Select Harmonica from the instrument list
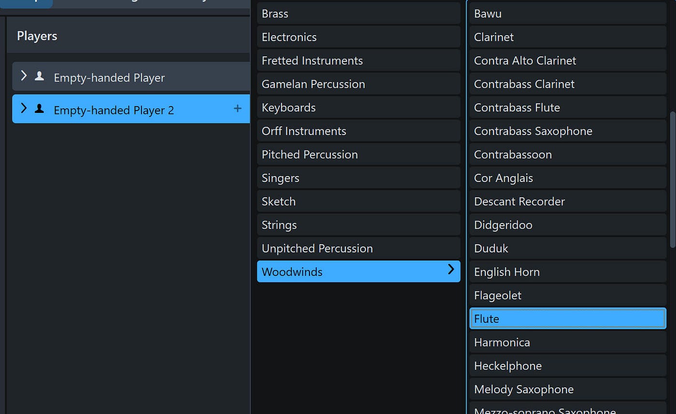 pyautogui.click(x=568, y=343)
